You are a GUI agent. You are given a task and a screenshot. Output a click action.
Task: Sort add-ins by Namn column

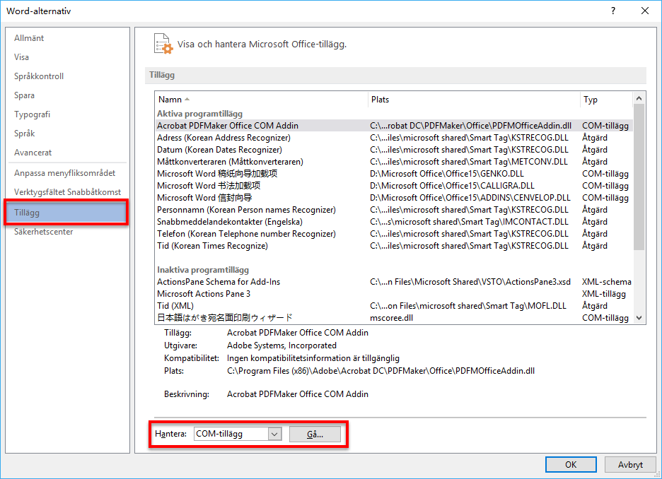(262, 100)
